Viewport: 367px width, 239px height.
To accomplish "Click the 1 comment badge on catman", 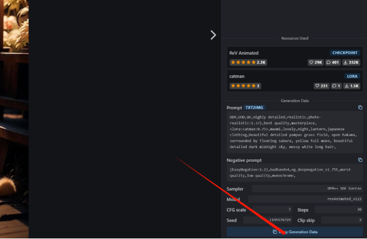I will coord(336,86).
